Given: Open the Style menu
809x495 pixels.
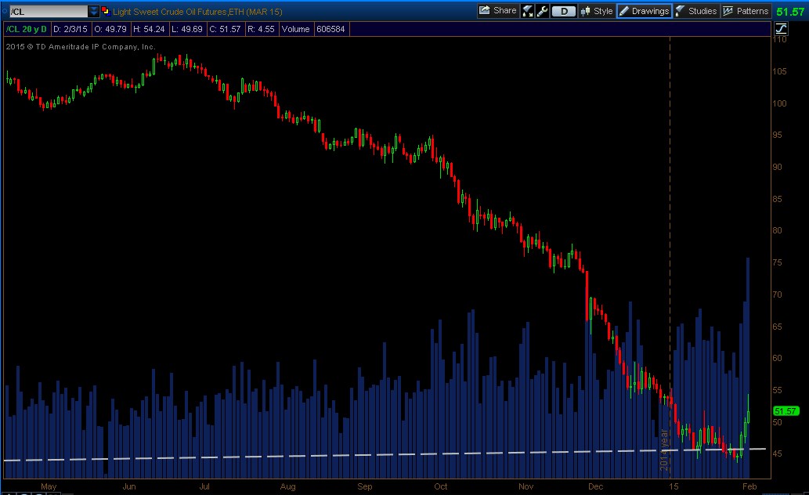Looking at the screenshot, I should [x=597, y=11].
